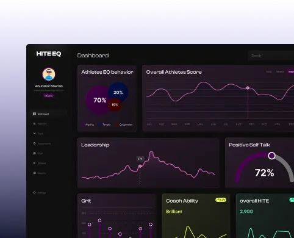Click the Settings gear icon
This screenshot has height=238, width=294.
click(34, 192)
